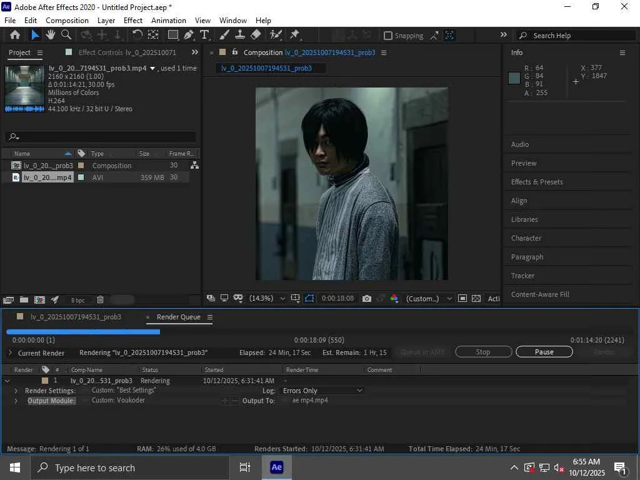Select the Hand tool
Viewport: 640px width, 480px height.
pos(51,35)
